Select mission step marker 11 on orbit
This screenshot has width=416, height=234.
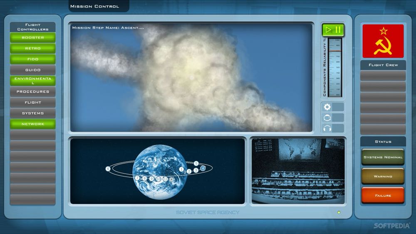165,179
